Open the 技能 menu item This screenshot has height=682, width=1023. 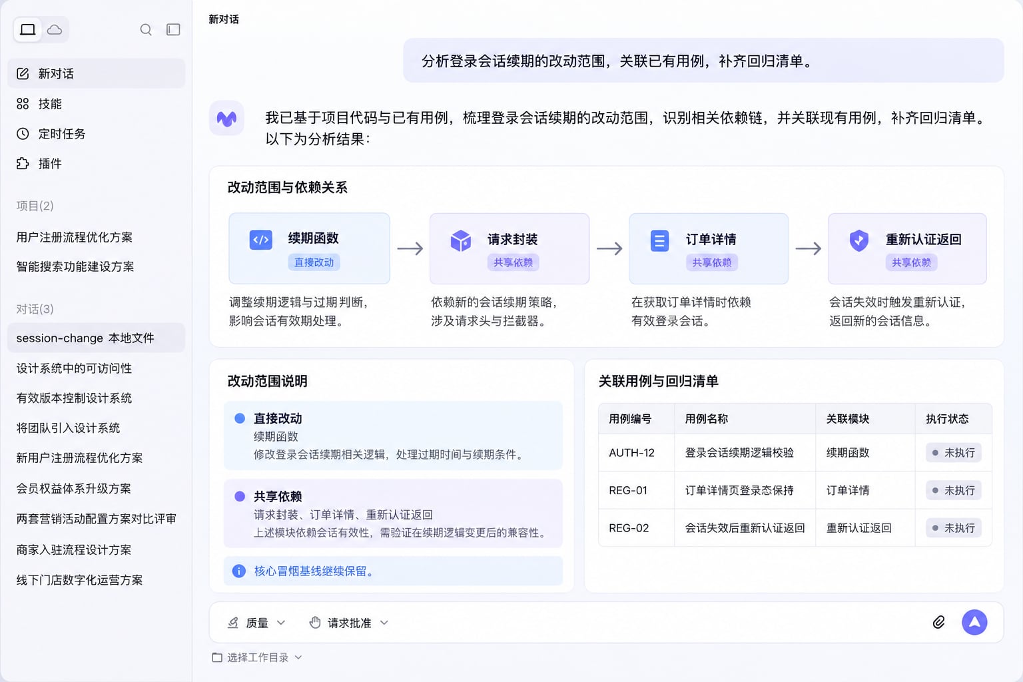[97, 104]
